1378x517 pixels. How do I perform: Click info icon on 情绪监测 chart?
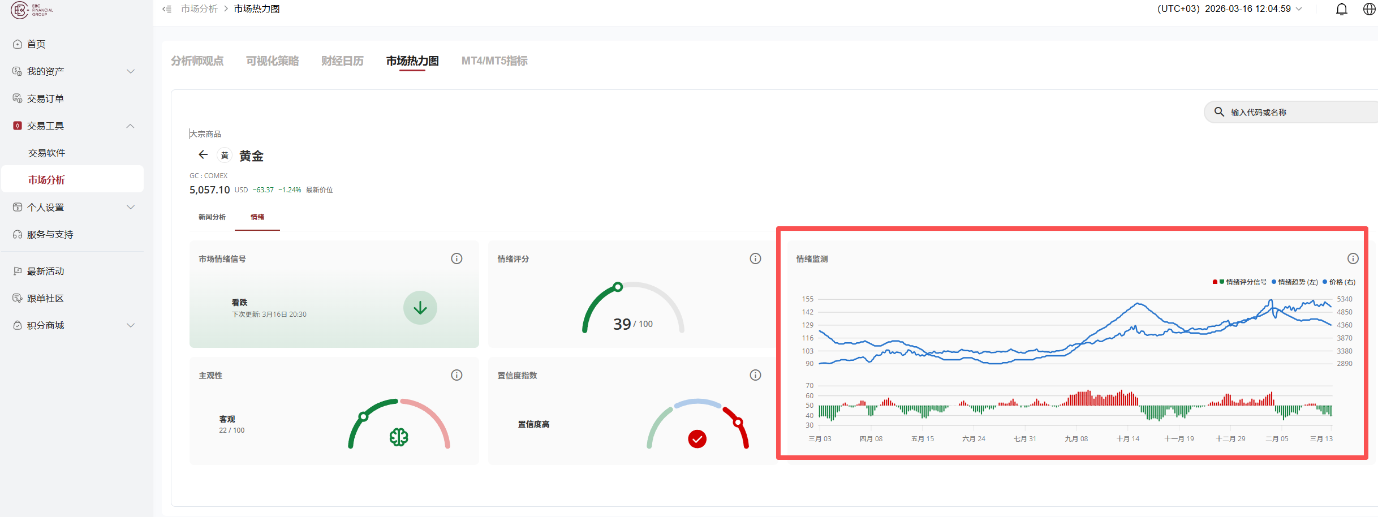[x=1353, y=258]
